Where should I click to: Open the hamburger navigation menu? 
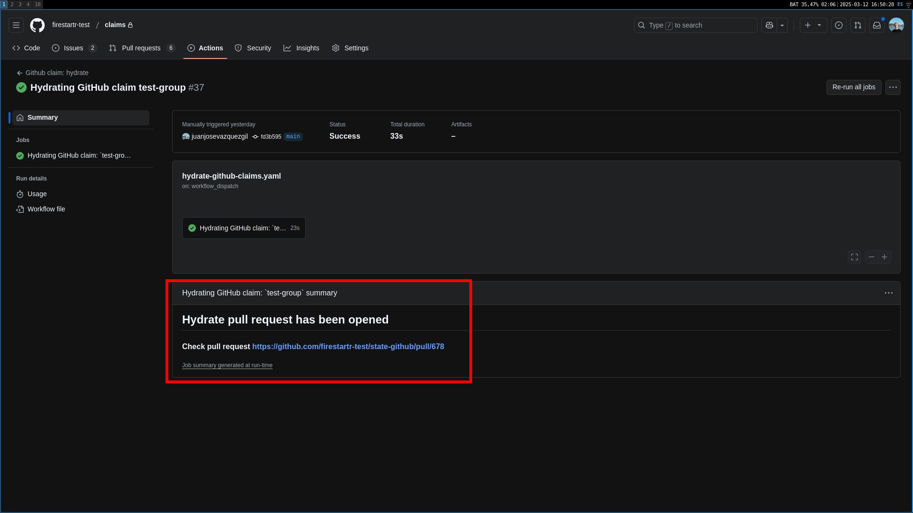(16, 25)
